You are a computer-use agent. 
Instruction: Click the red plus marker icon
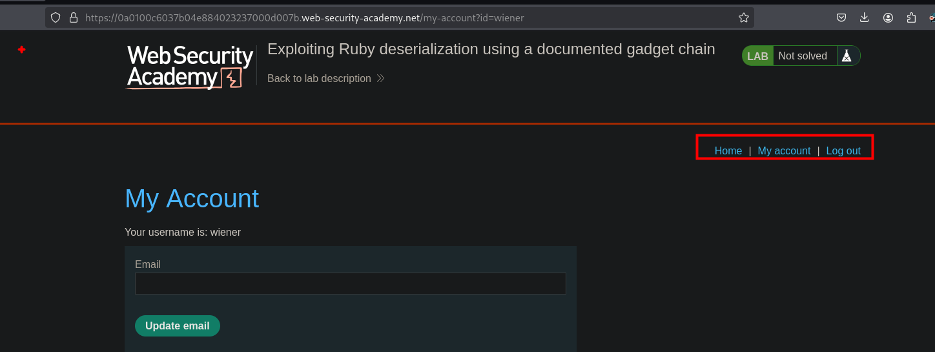coord(21,50)
